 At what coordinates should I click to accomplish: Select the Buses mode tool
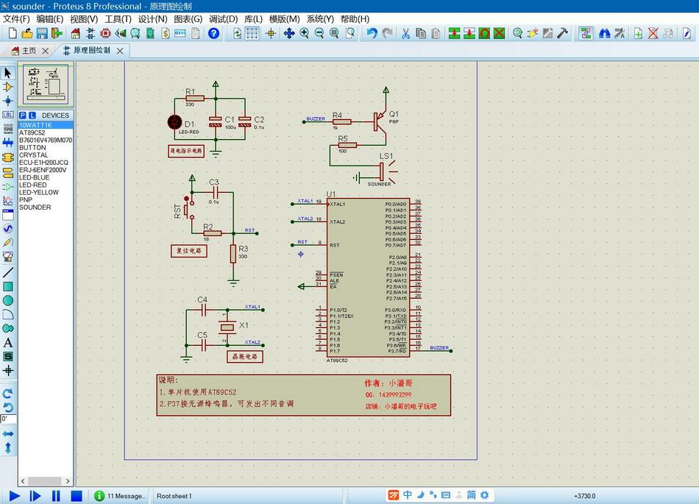(7, 143)
